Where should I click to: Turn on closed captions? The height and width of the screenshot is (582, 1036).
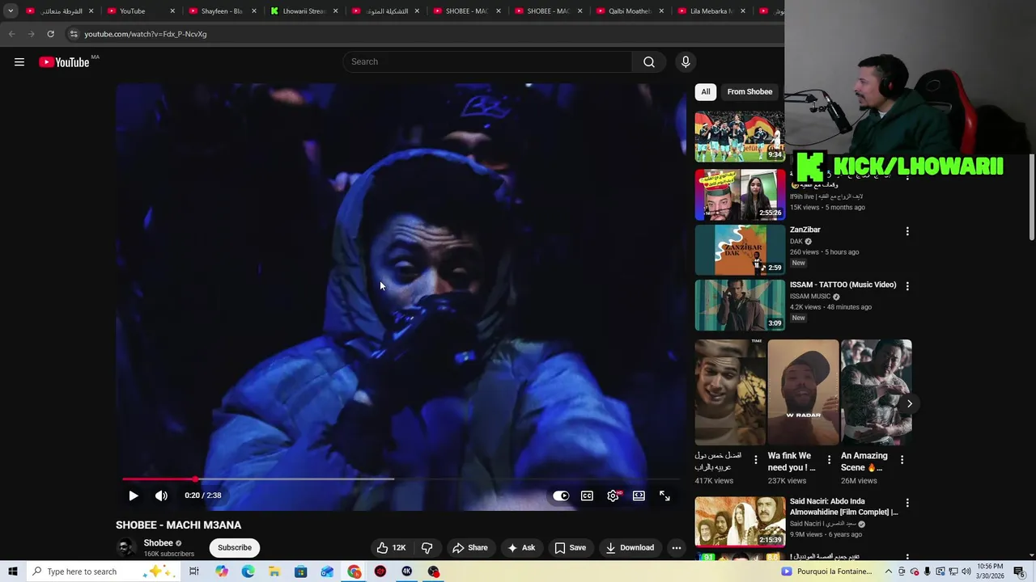(x=587, y=496)
